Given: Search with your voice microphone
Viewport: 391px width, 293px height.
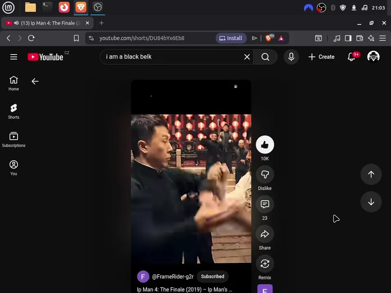Looking at the screenshot, I should [x=291, y=57].
